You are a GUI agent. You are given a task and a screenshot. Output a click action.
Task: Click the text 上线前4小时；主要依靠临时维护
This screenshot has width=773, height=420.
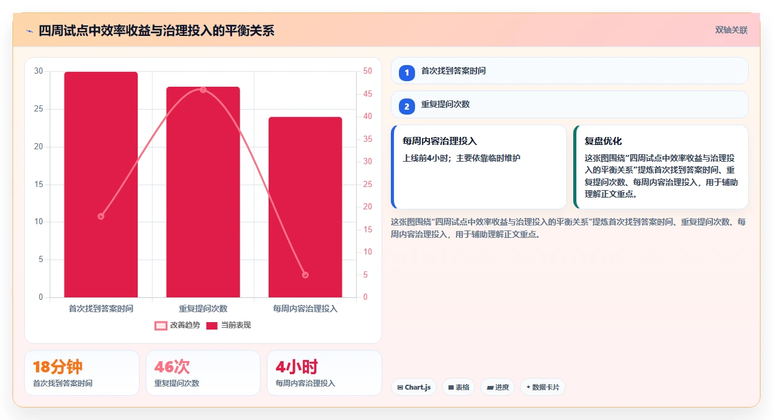(x=462, y=158)
